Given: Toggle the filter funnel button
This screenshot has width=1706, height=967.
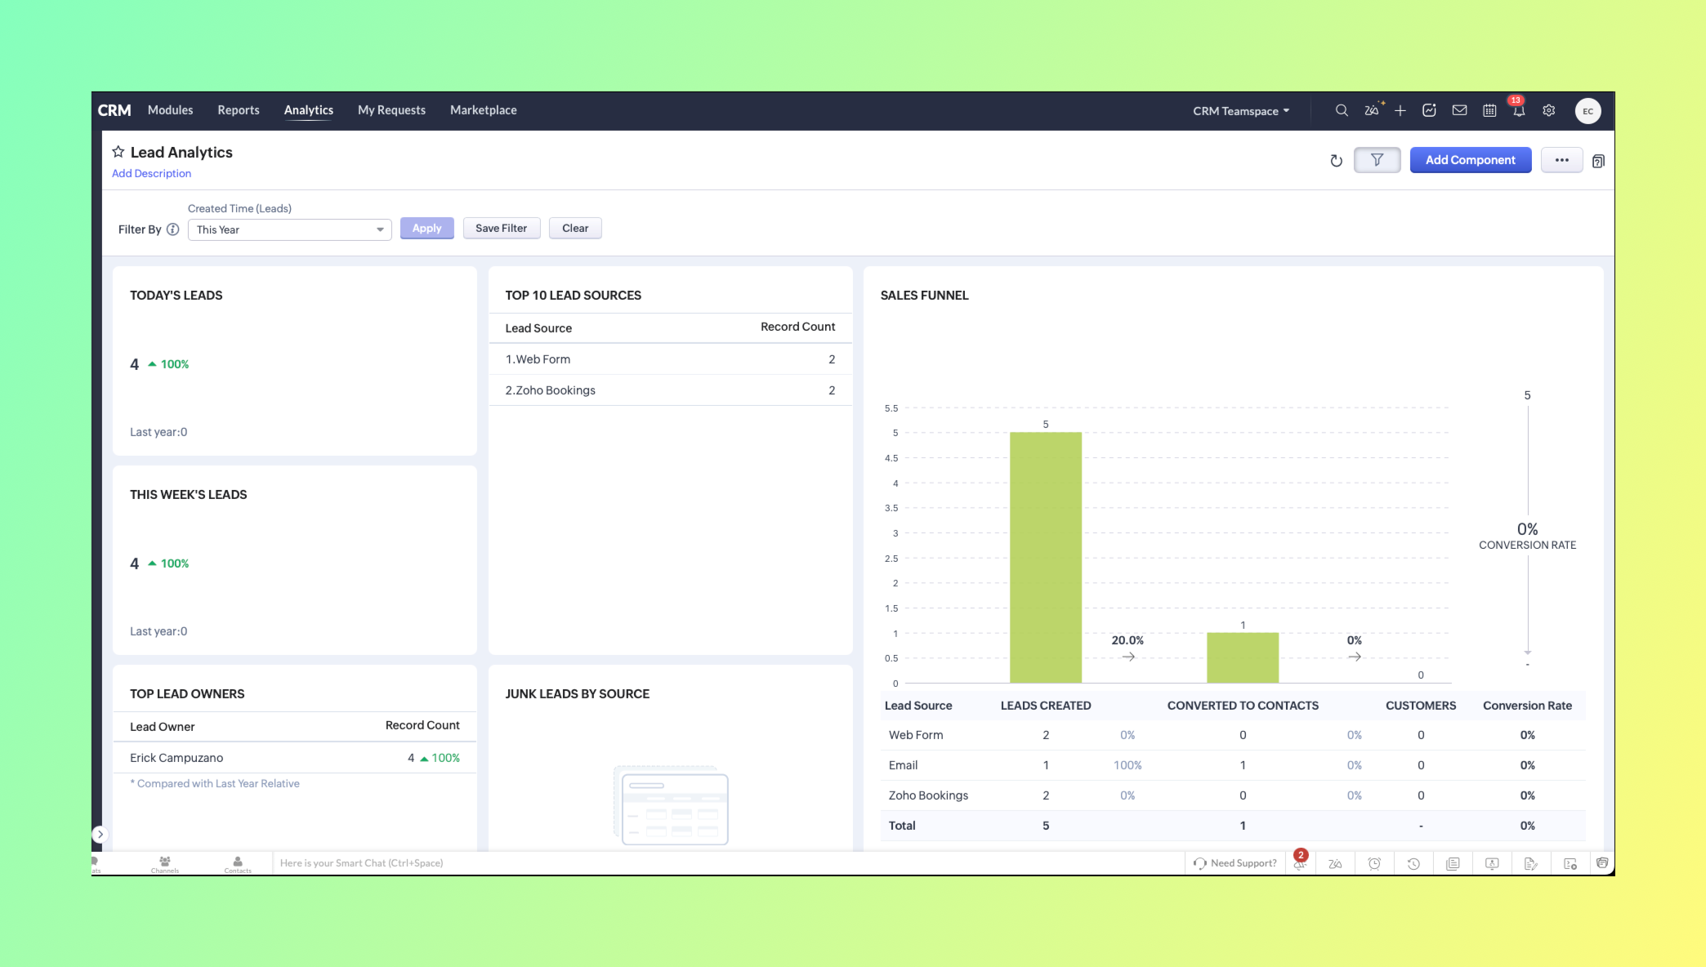Looking at the screenshot, I should point(1377,160).
